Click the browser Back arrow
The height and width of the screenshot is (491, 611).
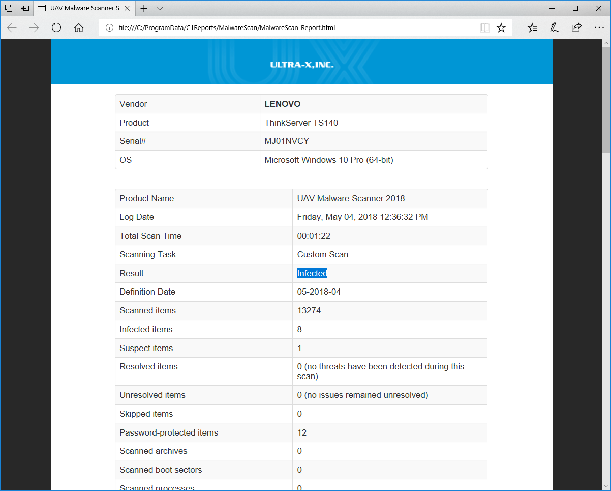click(12, 28)
